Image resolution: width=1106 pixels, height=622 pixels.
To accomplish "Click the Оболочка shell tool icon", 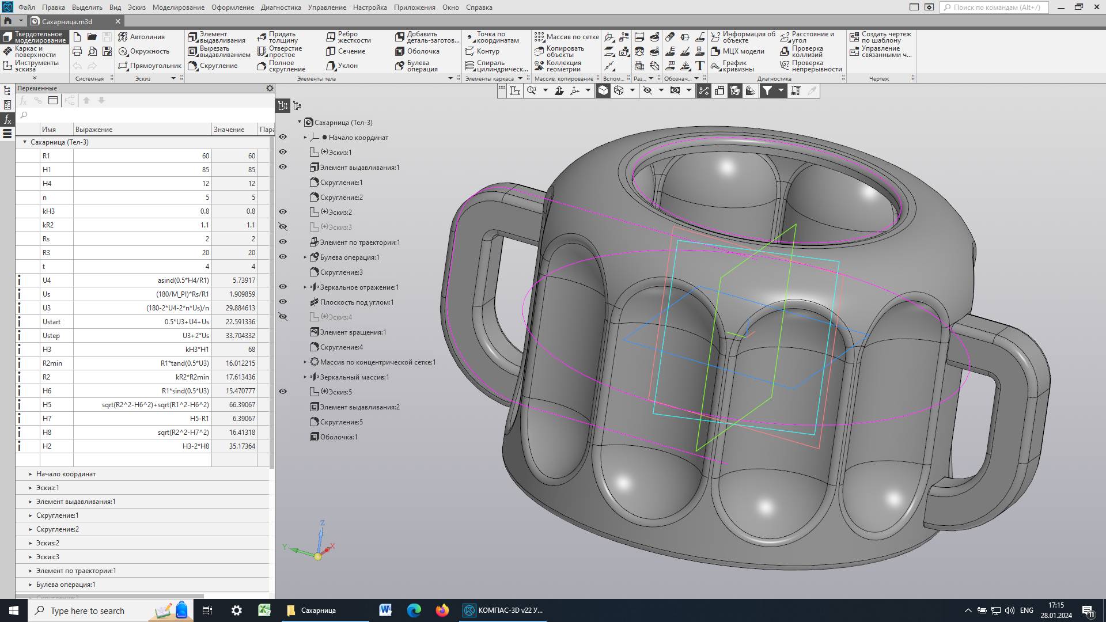I will 400,51.
